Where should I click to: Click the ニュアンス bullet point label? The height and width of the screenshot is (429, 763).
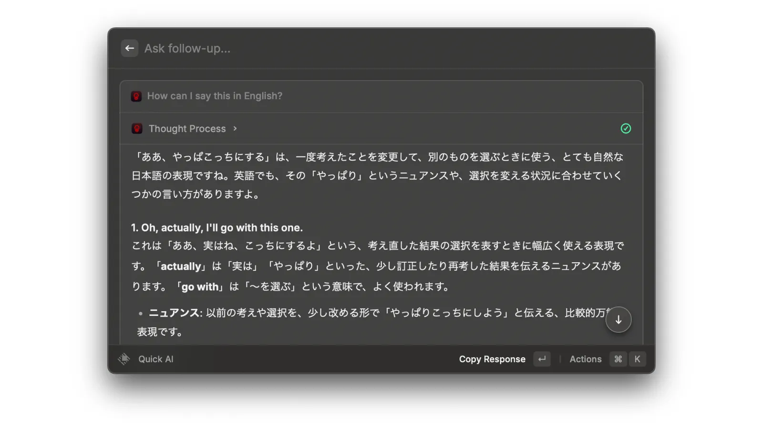click(x=174, y=313)
